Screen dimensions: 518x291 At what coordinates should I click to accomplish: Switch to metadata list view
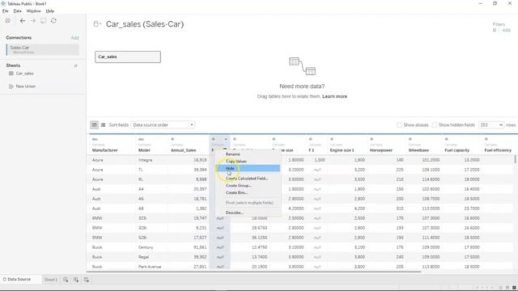(x=103, y=124)
